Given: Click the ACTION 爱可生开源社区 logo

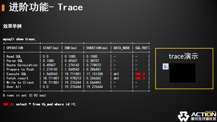Looking at the screenshot, I should click(197, 116).
